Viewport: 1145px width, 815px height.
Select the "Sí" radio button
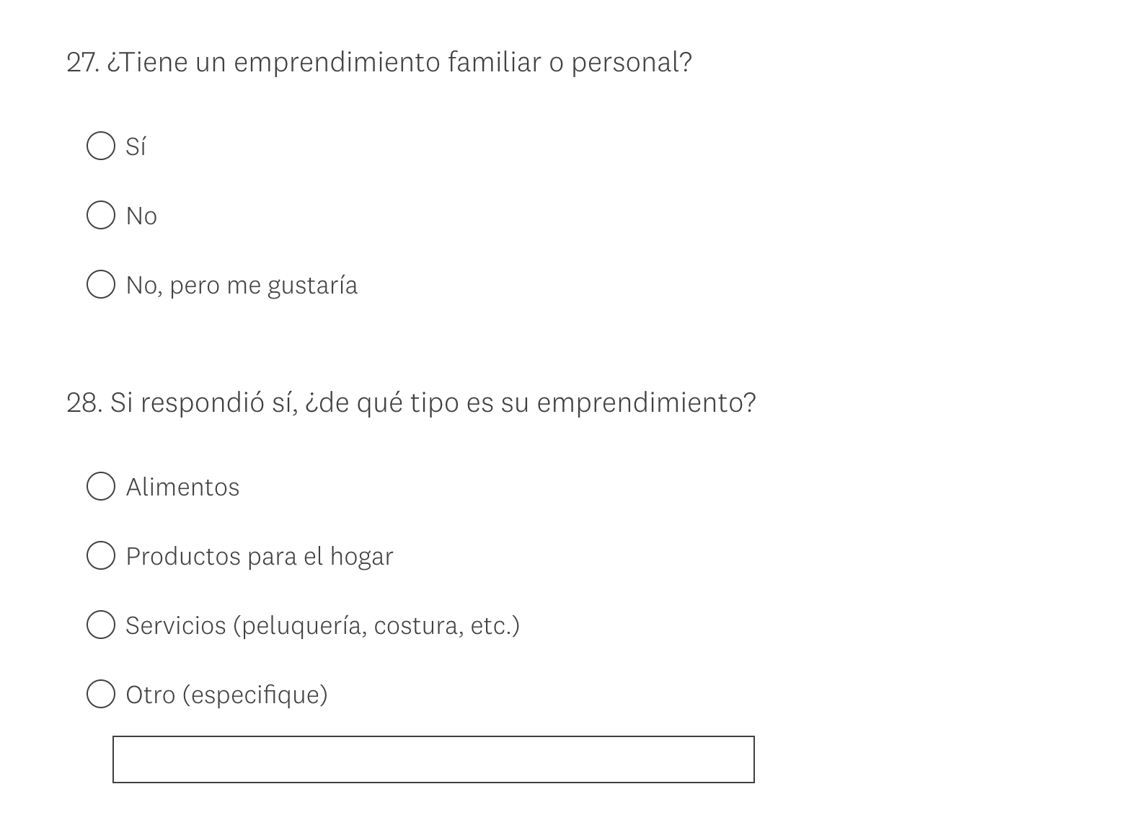[x=101, y=146]
